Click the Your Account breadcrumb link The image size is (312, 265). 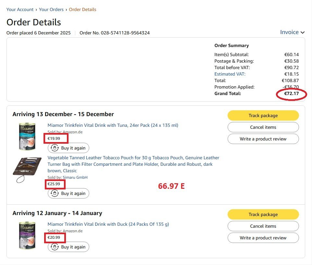pyautogui.click(x=20, y=9)
